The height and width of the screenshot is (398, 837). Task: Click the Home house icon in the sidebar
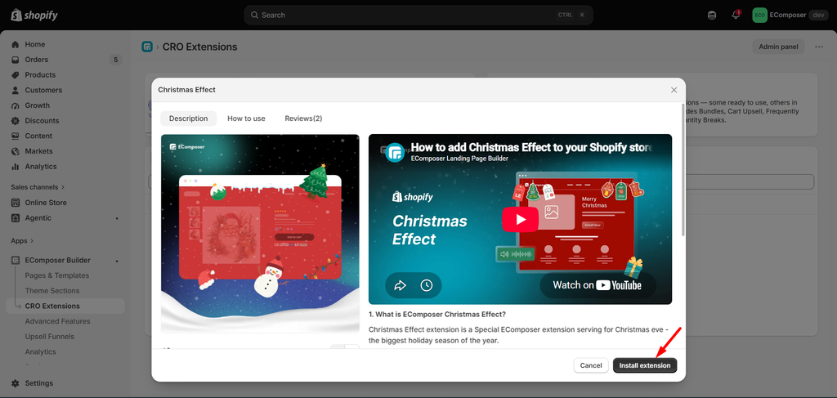pos(16,44)
